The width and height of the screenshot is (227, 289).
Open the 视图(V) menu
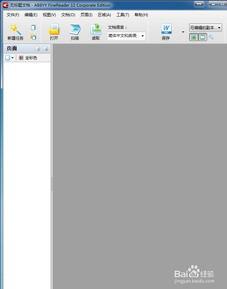click(49, 15)
